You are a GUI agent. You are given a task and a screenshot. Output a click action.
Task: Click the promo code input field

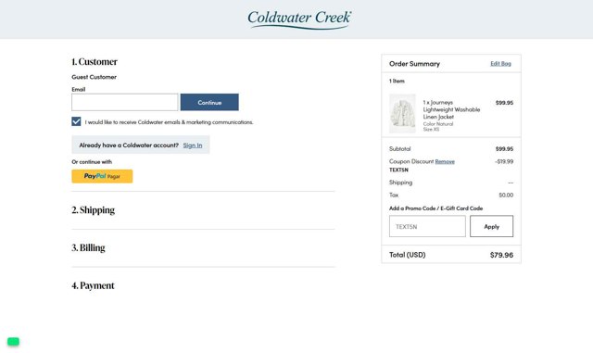point(427,226)
